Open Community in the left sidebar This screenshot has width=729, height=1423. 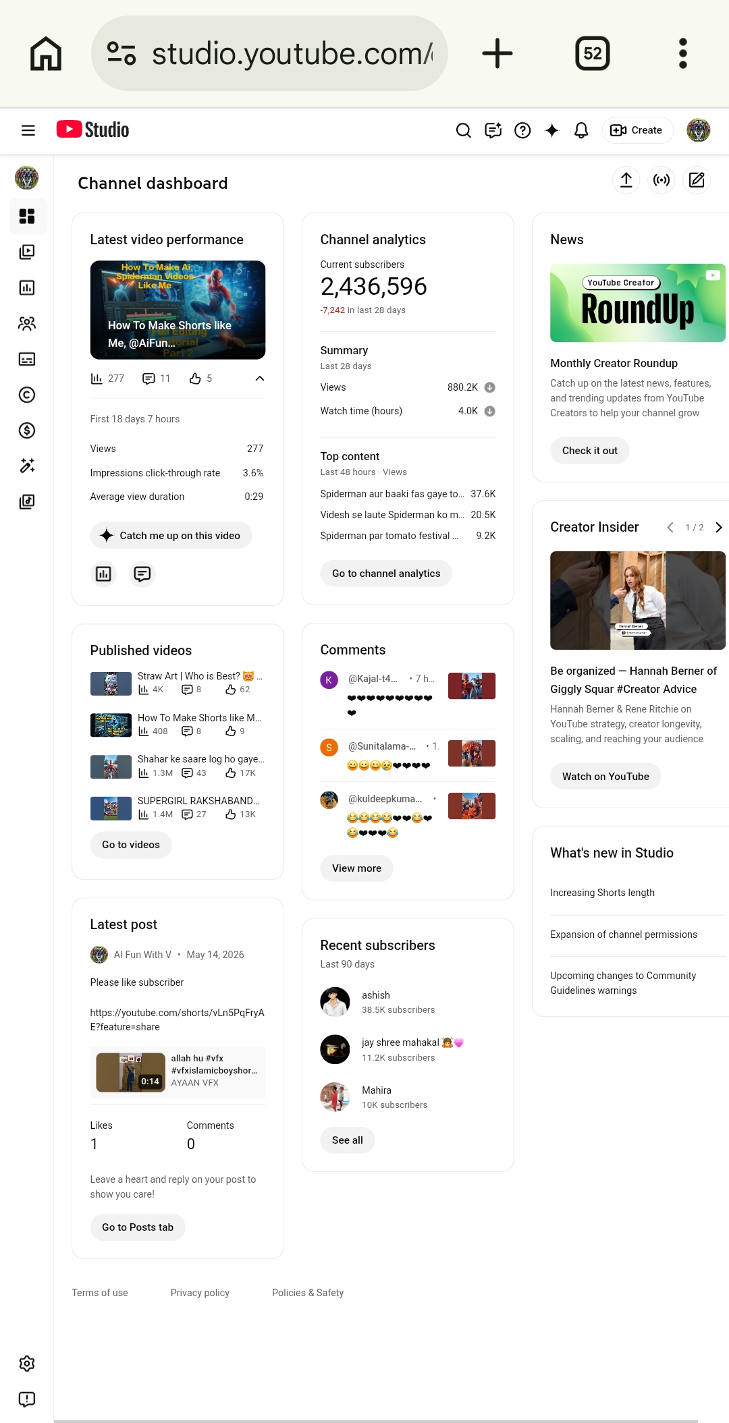pos(27,324)
